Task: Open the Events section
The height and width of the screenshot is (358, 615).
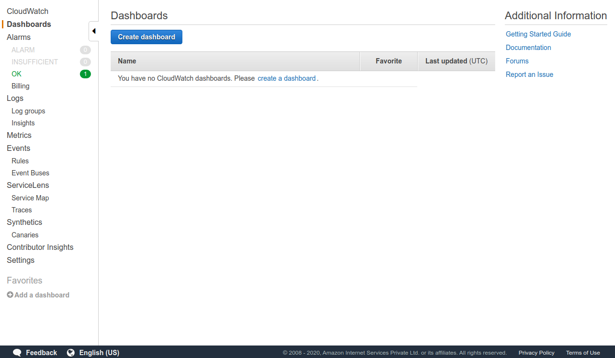Action: (x=18, y=148)
